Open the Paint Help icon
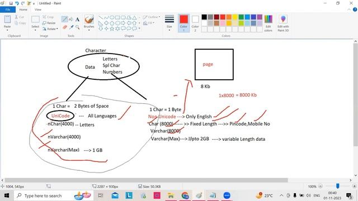Image resolution: width=358 pixels, height=201 pixels. coord(355,9)
